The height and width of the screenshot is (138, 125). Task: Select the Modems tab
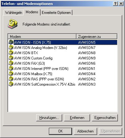pos(32,12)
